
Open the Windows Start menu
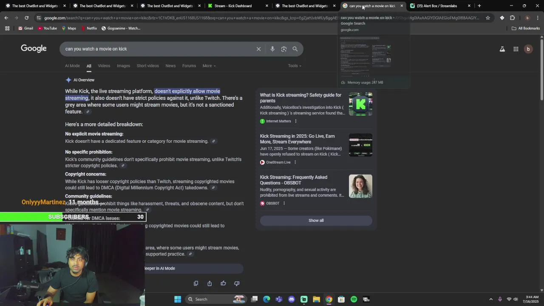(x=178, y=299)
